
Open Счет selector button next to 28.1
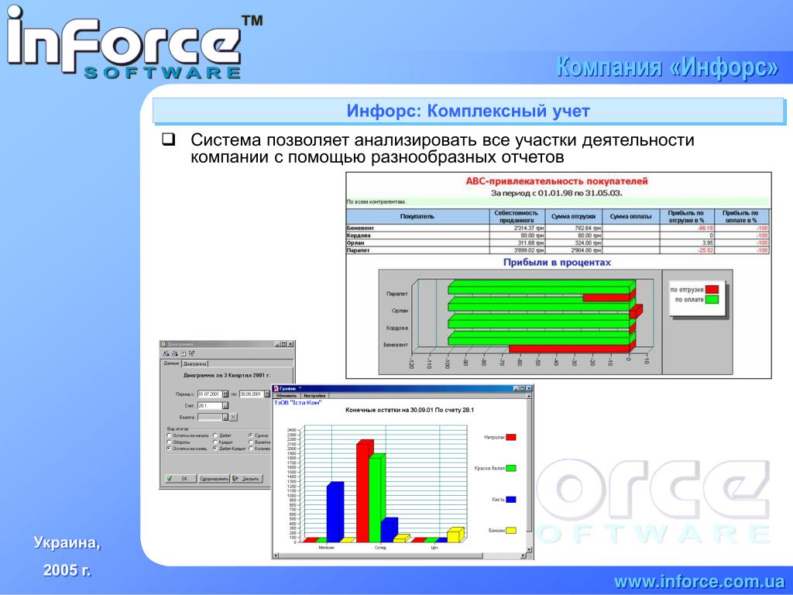tap(225, 405)
